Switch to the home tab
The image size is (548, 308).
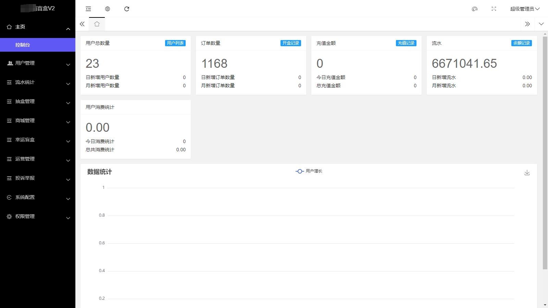click(x=97, y=24)
